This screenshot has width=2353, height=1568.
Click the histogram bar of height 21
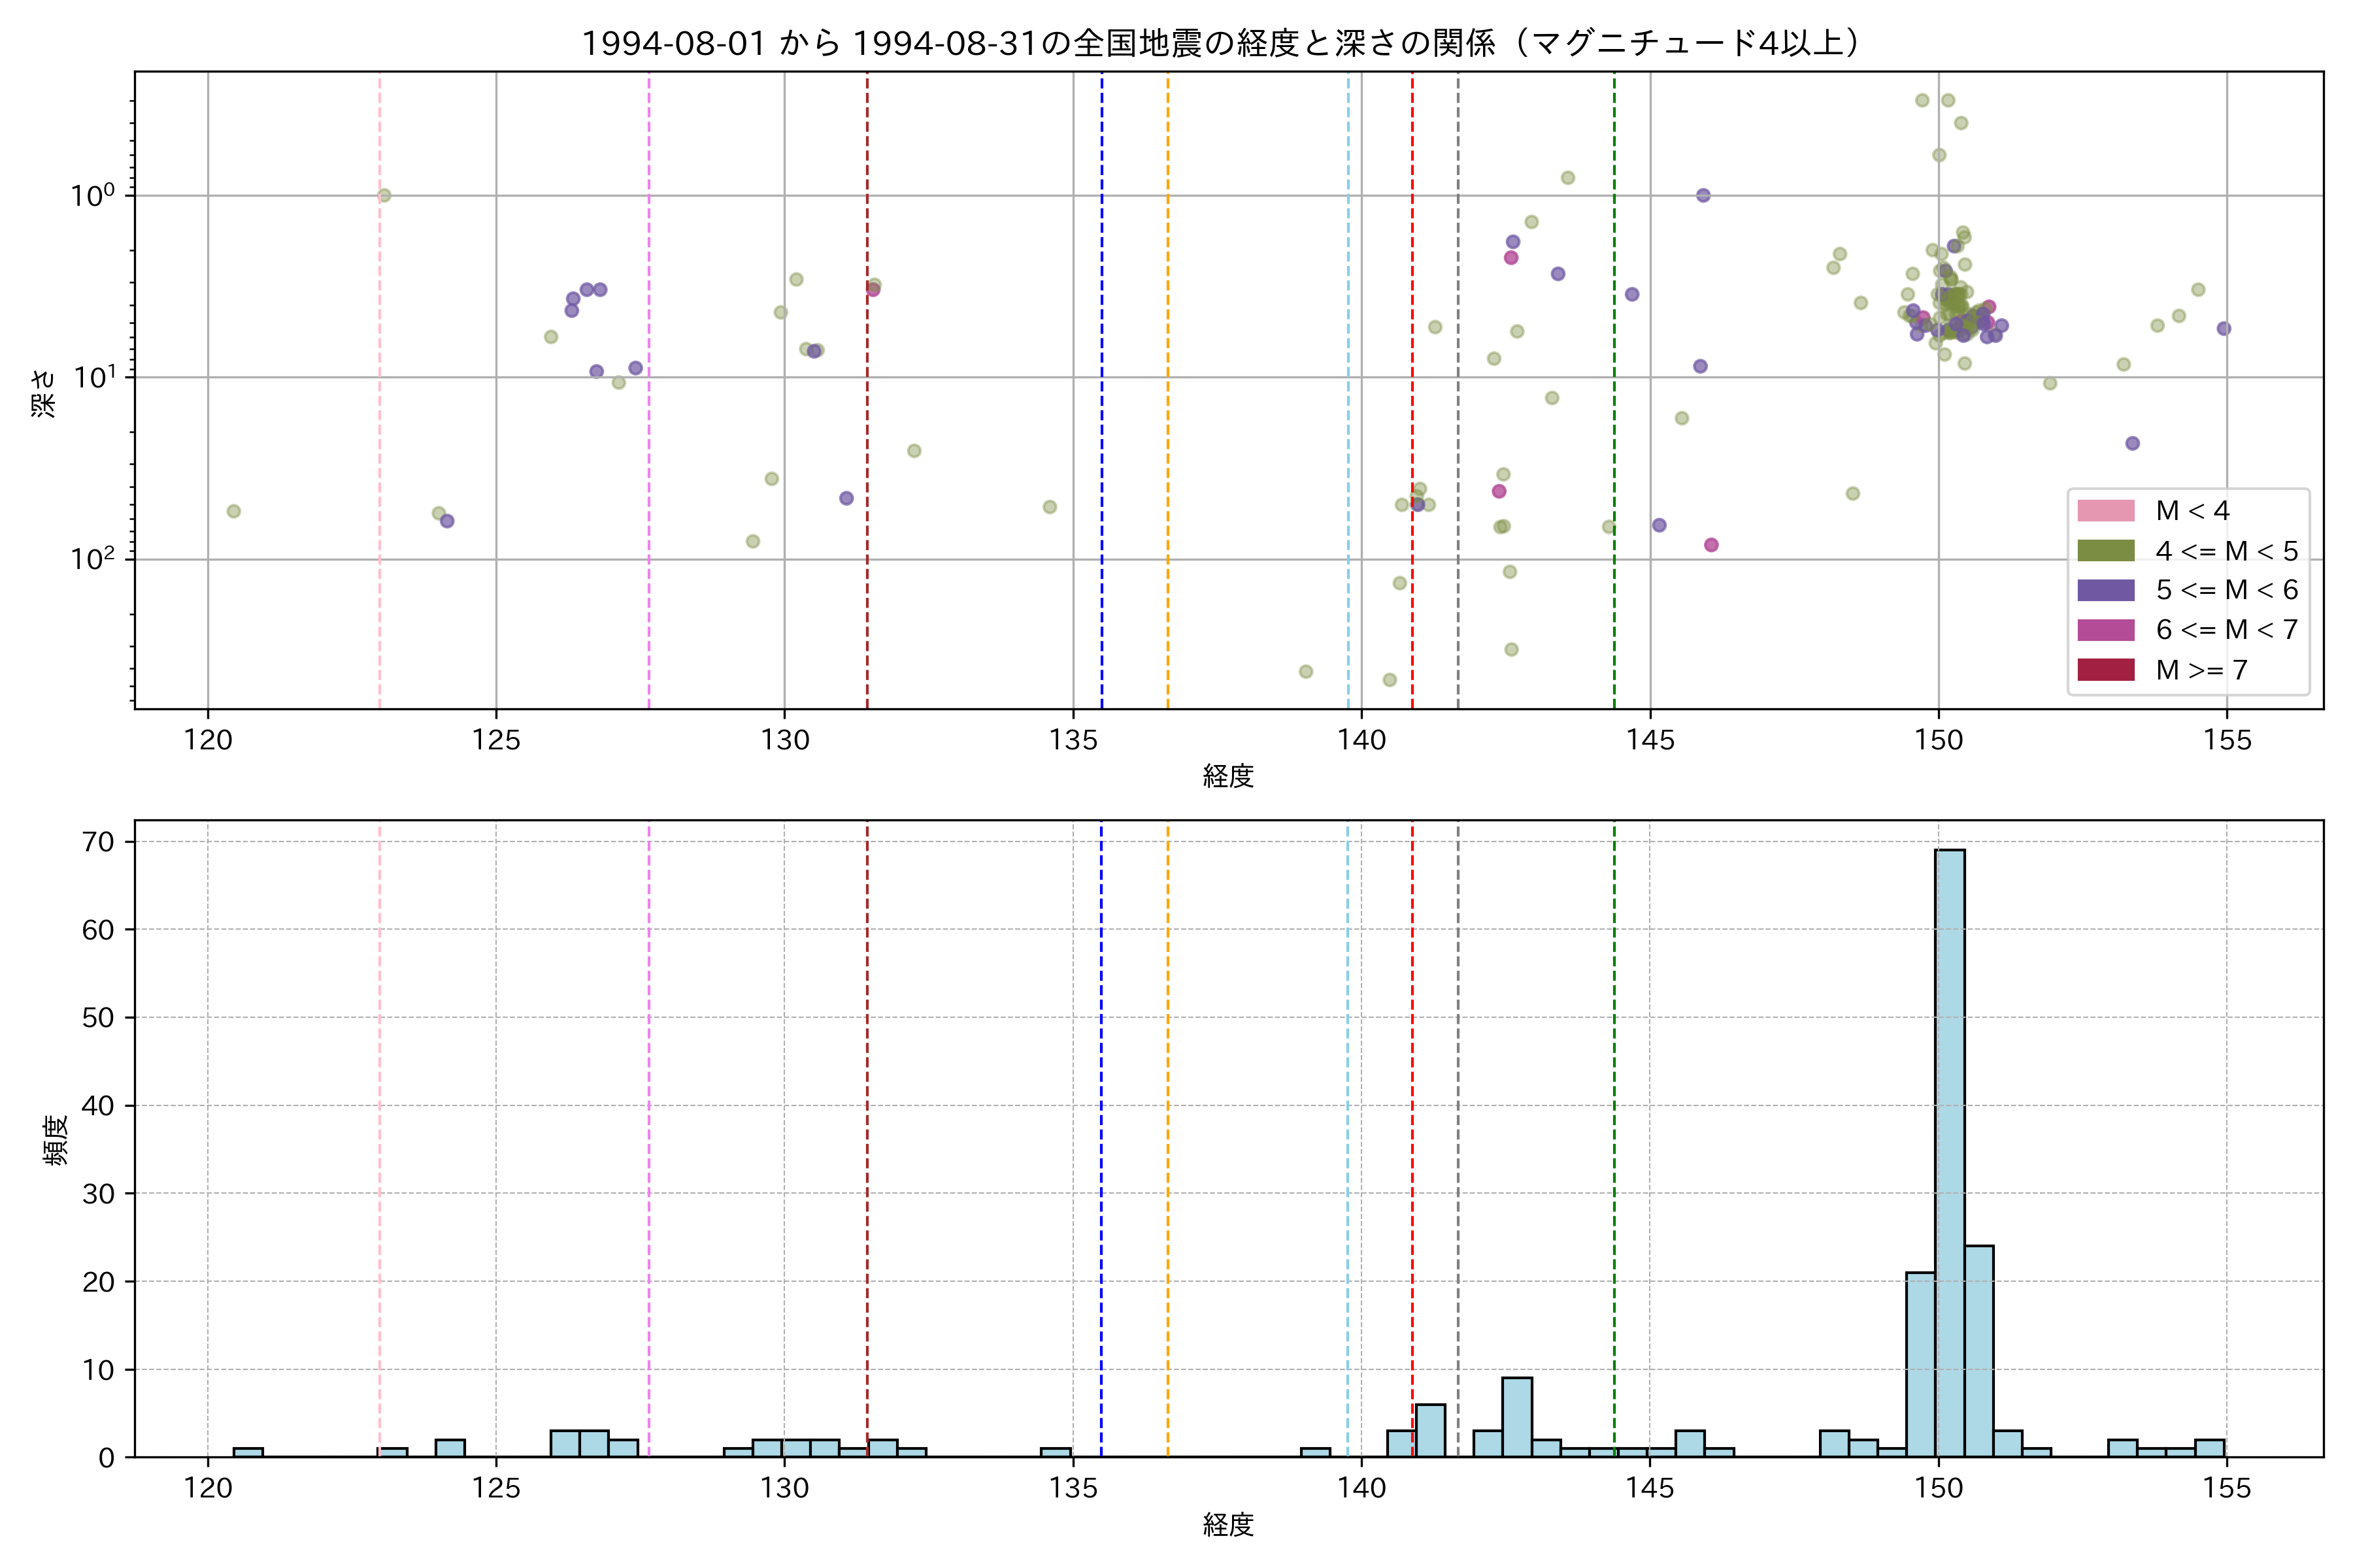(x=1920, y=1365)
